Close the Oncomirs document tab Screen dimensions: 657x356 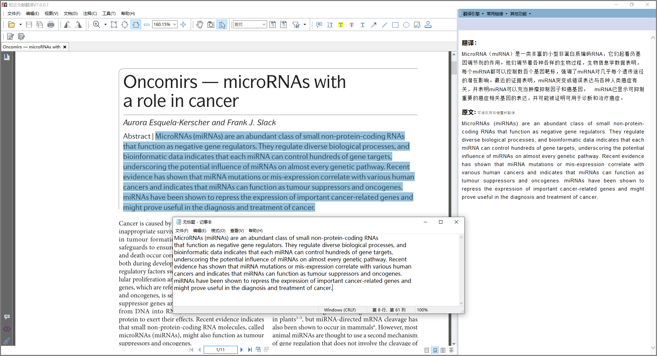[x=65, y=47]
